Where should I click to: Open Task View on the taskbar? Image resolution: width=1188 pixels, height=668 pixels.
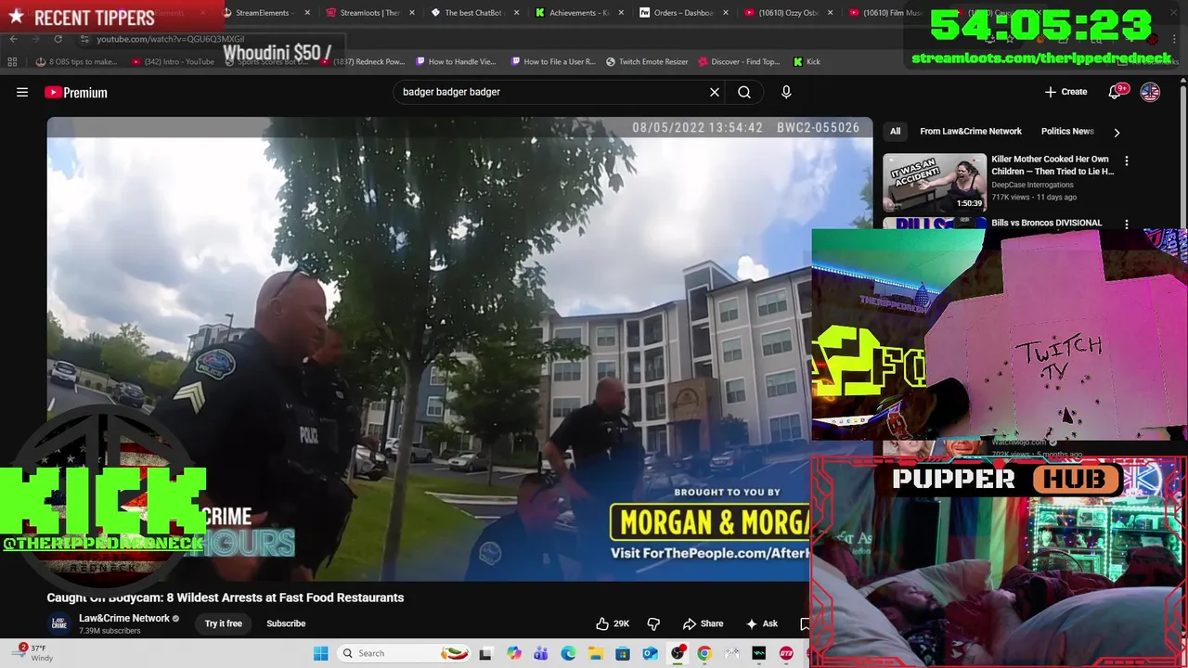tap(484, 653)
